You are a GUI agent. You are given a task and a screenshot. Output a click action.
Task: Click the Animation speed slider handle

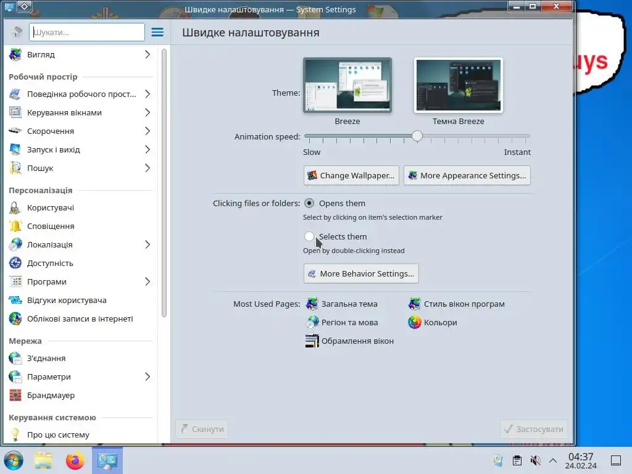tap(417, 136)
